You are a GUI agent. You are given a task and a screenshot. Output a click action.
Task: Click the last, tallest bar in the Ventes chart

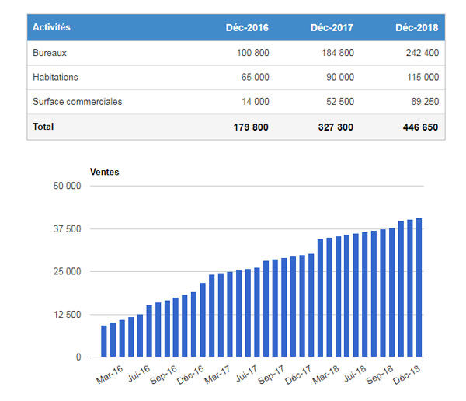419,288
